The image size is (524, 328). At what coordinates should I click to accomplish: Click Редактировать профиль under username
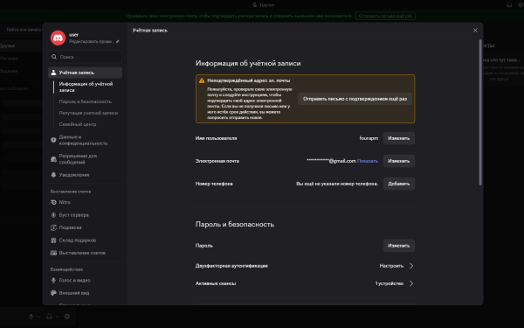point(92,41)
